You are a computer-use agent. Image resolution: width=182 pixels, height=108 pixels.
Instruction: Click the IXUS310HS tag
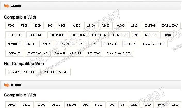(x=120, y=35)
